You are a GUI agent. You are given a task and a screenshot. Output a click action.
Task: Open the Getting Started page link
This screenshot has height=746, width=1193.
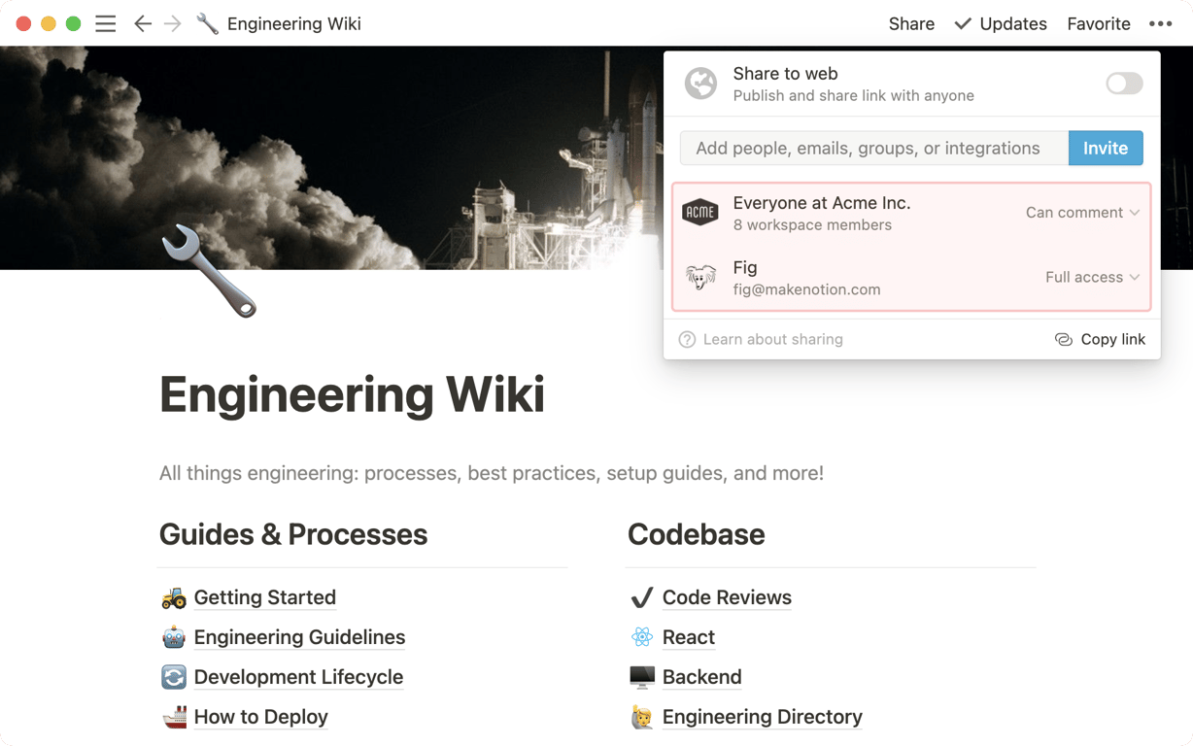264,598
